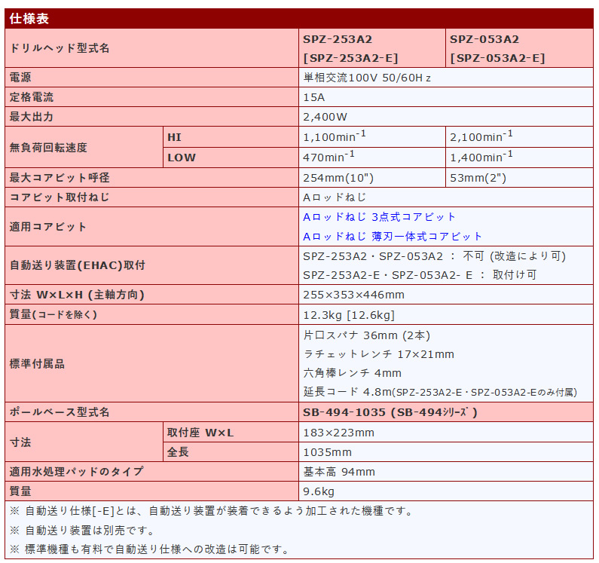The width and height of the screenshot is (599, 563).
Task: Click the 取付座 W×L sub-label
Action: coord(200,433)
